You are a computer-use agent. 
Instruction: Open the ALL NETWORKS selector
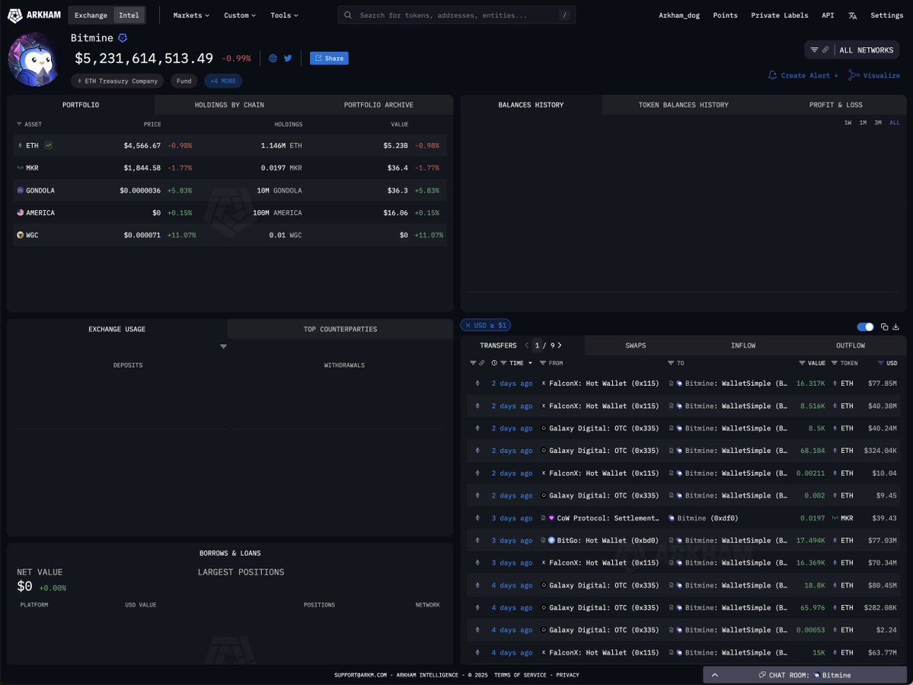click(x=867, y=50)
